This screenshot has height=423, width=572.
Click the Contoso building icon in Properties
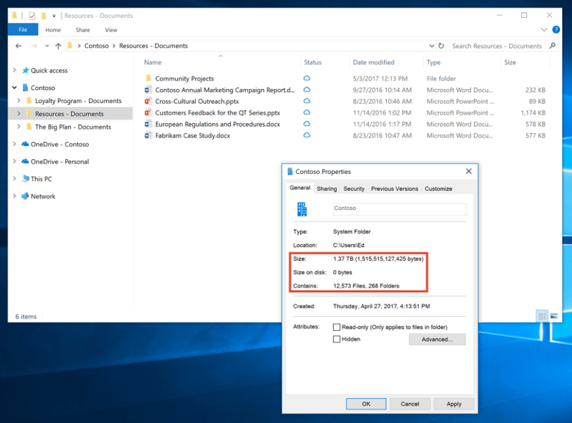point(302,209)
